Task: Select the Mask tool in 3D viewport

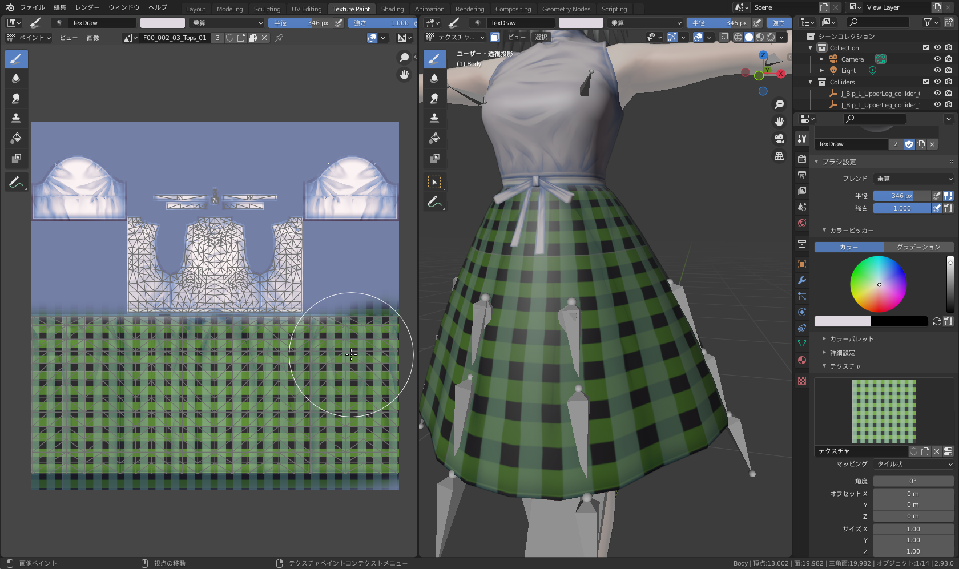Action: pyautogui.click(x=434, y=158)
